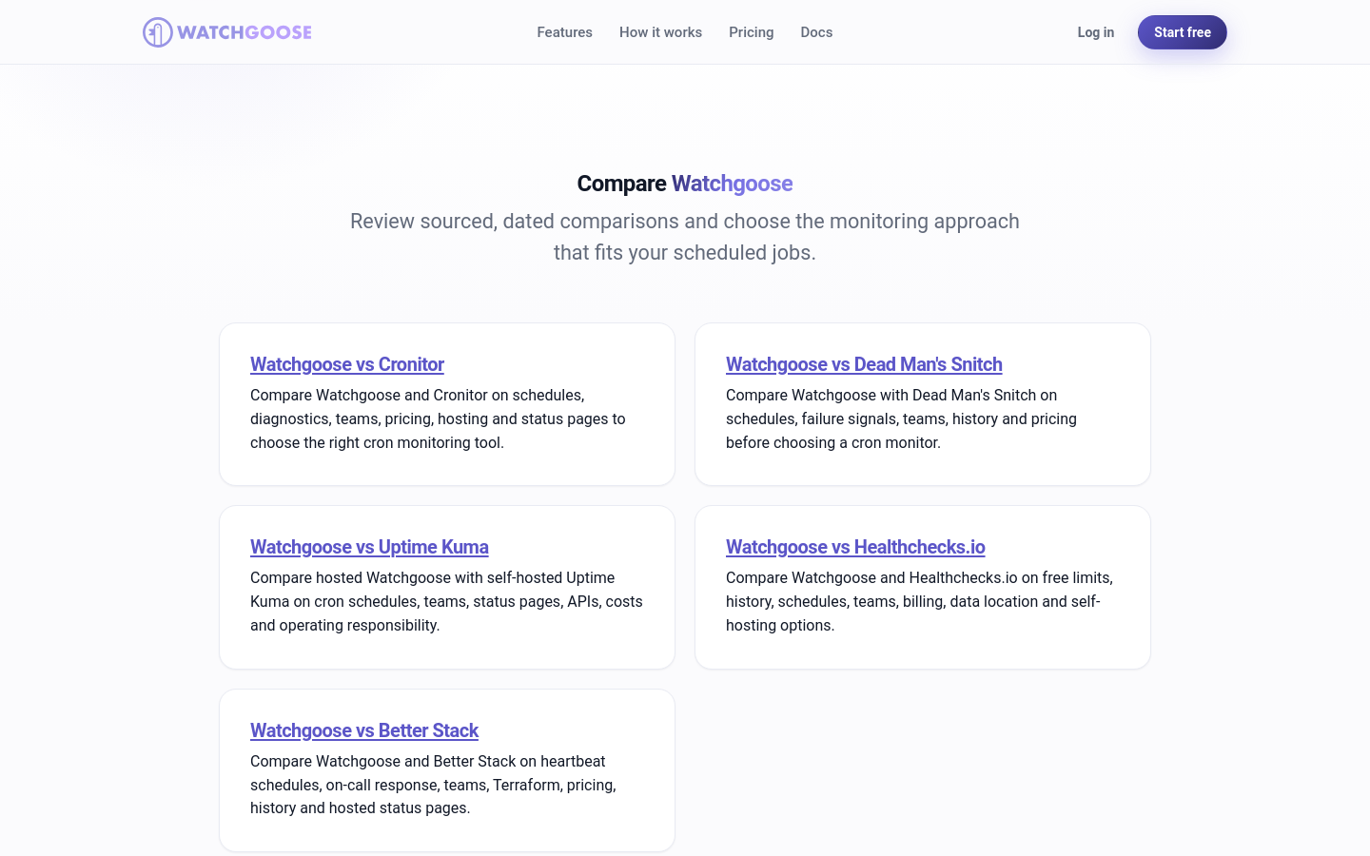Click the Watchgoose logo icon
1370x856 pixels.
click(157, 32)
